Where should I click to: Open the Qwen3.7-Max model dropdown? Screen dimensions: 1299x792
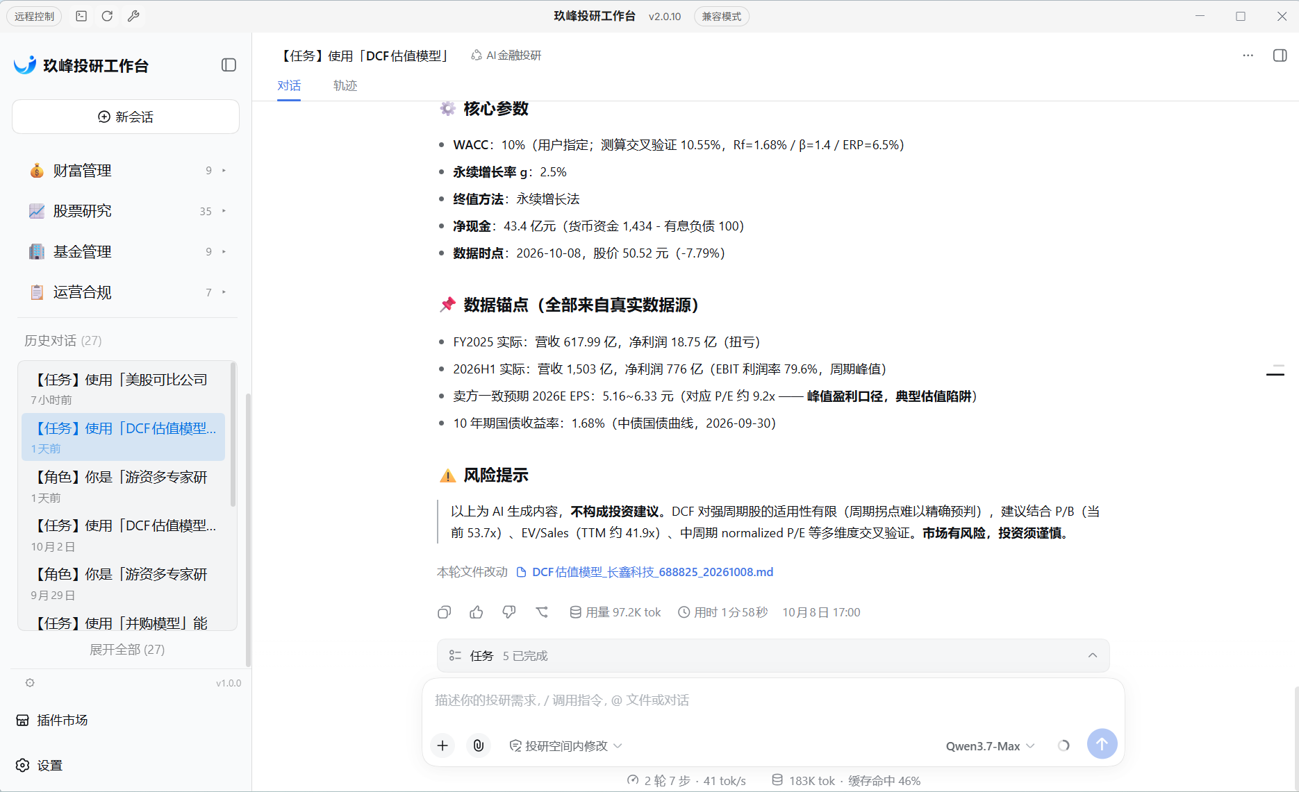pos(991,746)
